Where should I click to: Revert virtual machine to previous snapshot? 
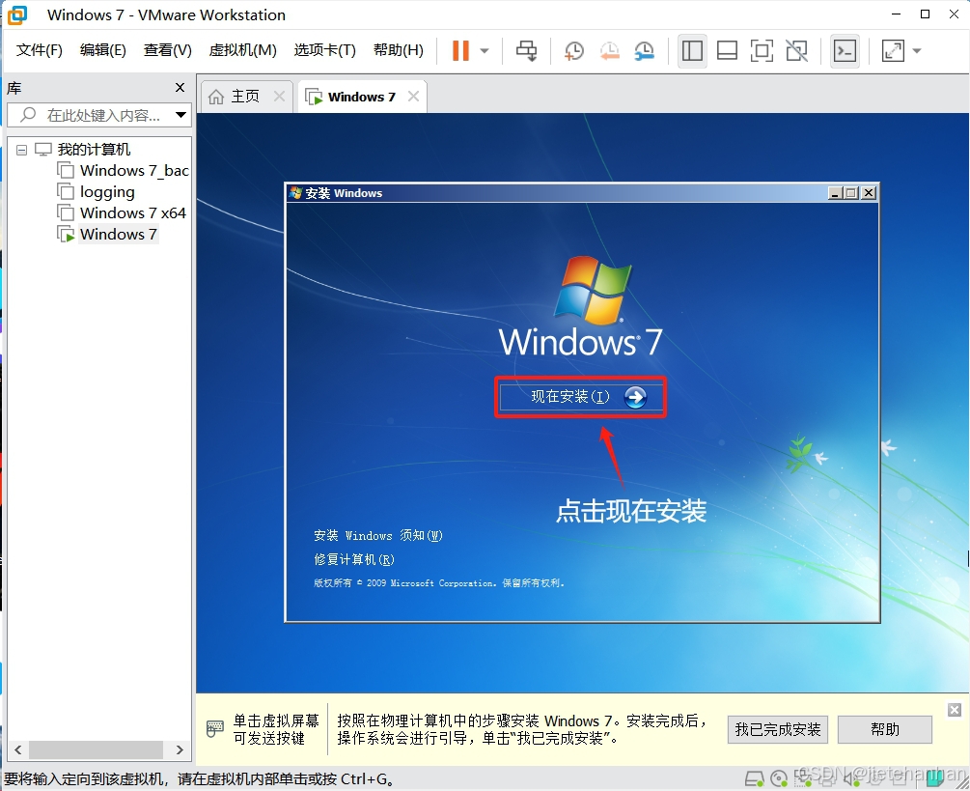(x=609, y=51)
